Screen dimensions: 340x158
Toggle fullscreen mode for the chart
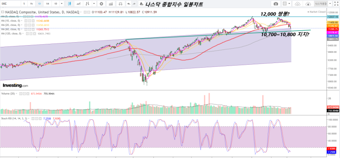(336, 4)
